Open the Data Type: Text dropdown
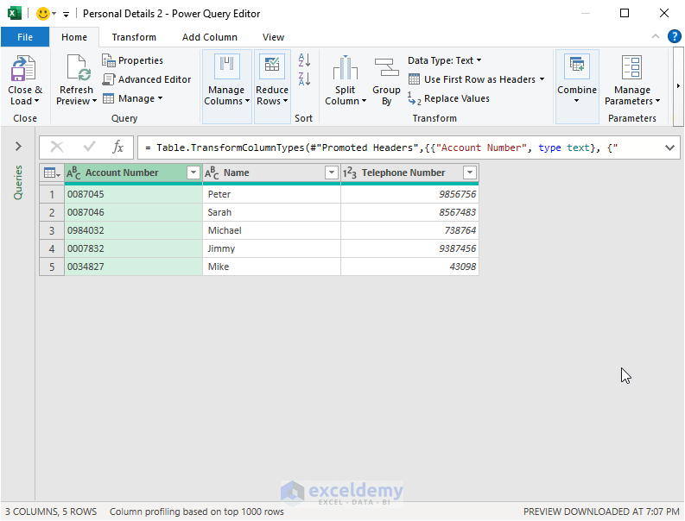The height and width of the screenshot is (521, 685). 444,60
